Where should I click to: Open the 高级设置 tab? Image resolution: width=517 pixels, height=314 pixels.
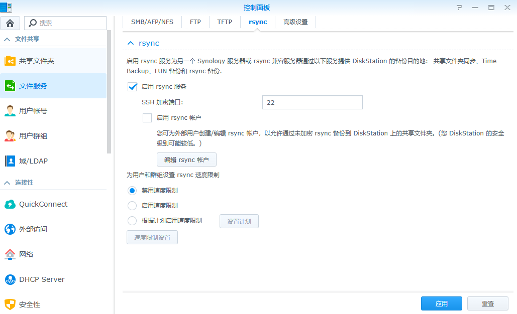click(295, 22)
